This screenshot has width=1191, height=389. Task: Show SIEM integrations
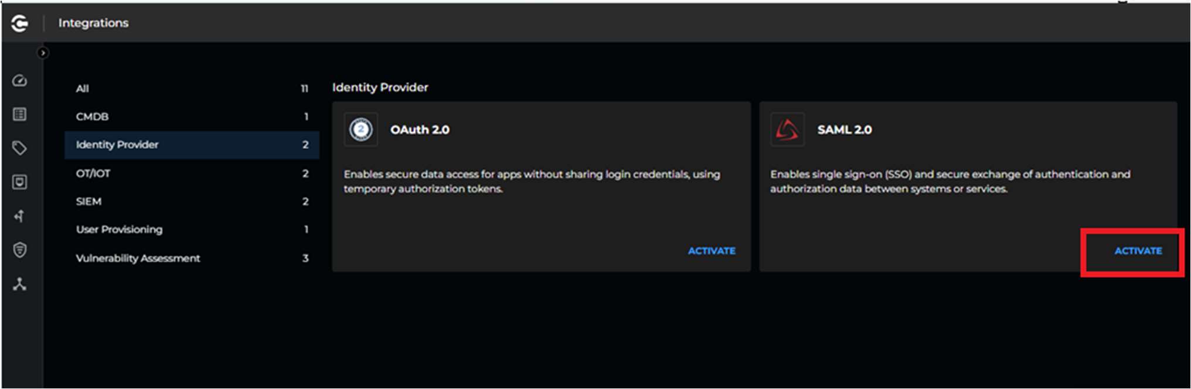[x=89, y=202]
